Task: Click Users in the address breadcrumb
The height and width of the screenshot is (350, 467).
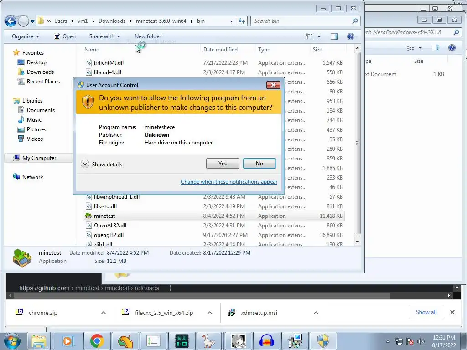Action: pos(61,21)
